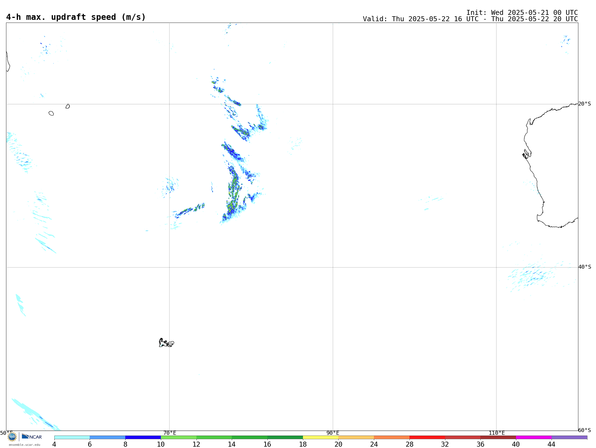The image size is (596, 448).
Task: Click the light green 10-12 colorbar swatch
Action: pyautogui.click(x=179, y=437)
